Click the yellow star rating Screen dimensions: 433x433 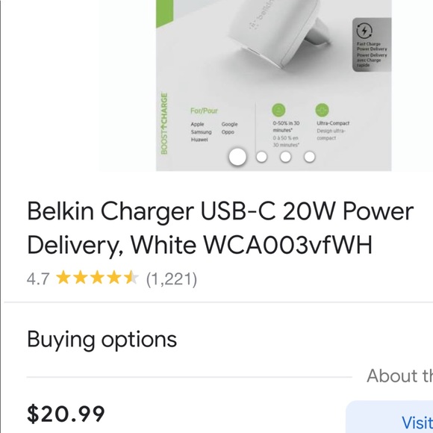click(x=97, y=278)
